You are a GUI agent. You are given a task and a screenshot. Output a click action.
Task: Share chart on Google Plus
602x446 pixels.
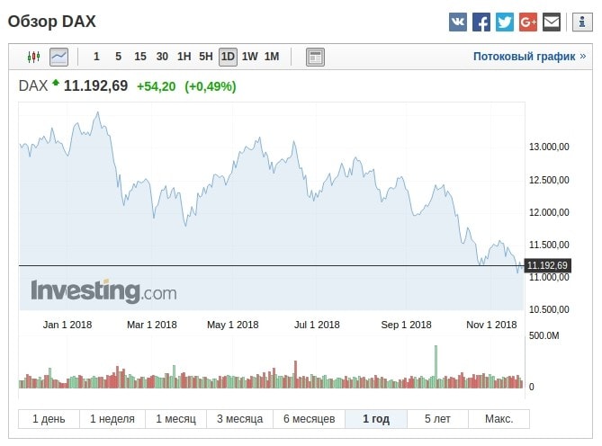click(528, 22)
